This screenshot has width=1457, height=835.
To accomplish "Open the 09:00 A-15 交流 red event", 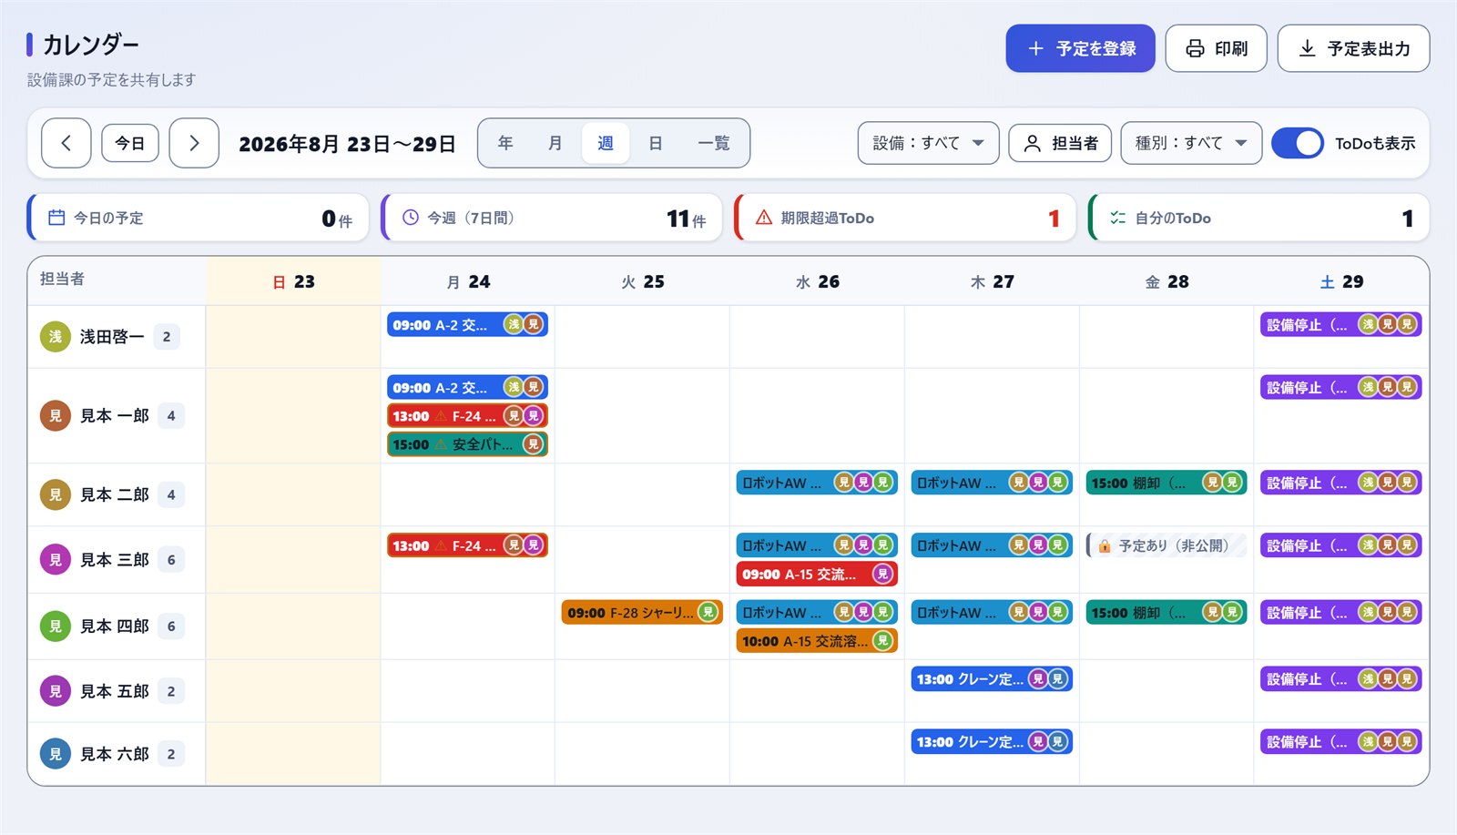I will click(x=817, y=574).
